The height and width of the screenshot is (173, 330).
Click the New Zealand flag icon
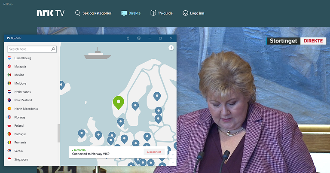pos(9,100)
